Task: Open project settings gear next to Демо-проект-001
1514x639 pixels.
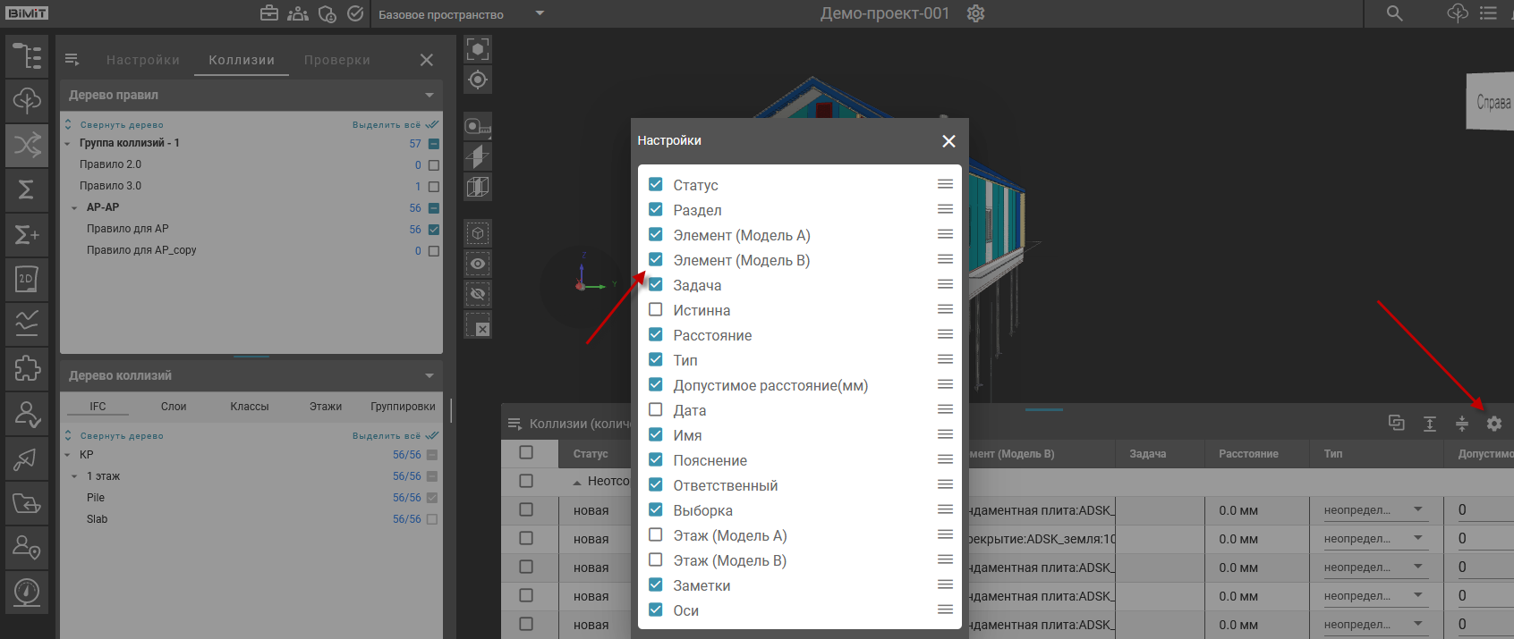Action: click(x=975, y=13)
